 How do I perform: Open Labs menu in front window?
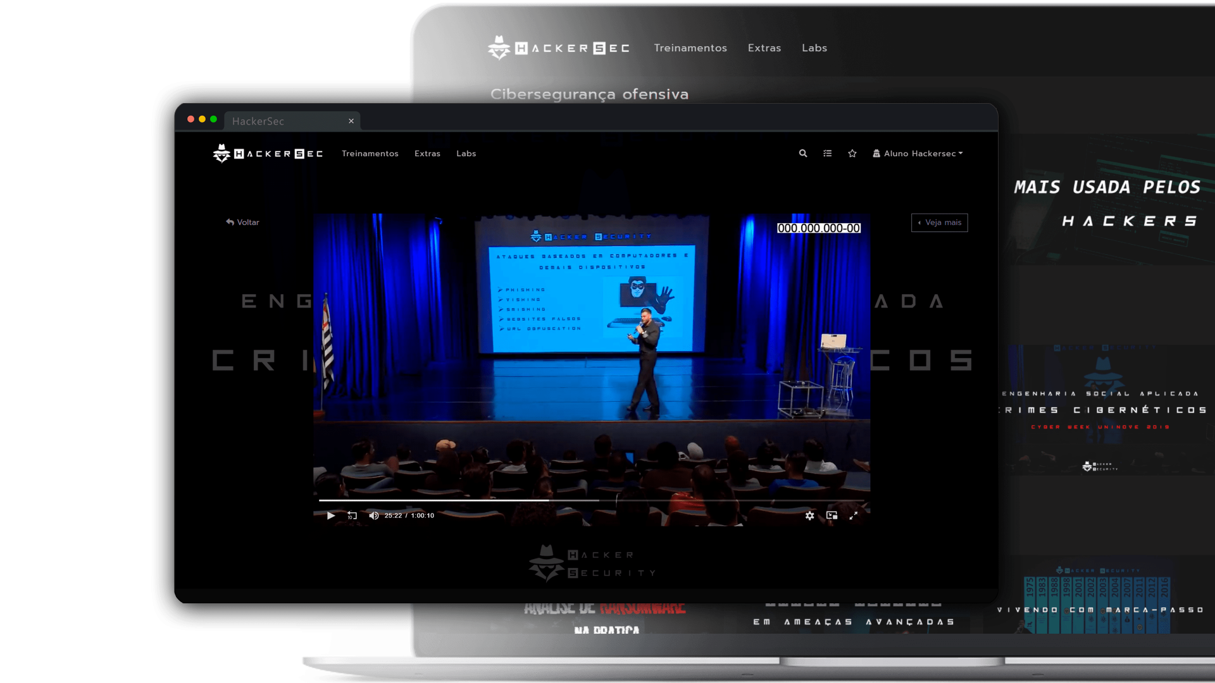(x=466, y=153)
